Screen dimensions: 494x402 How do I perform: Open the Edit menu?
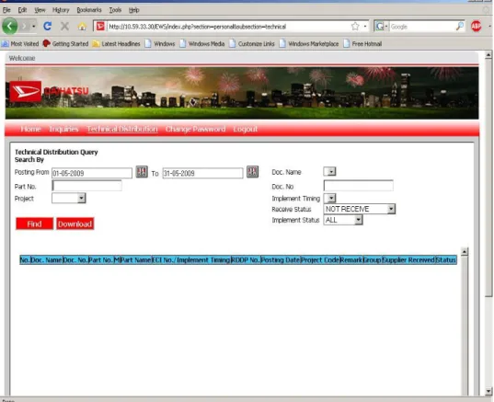[x=22, y=10]
